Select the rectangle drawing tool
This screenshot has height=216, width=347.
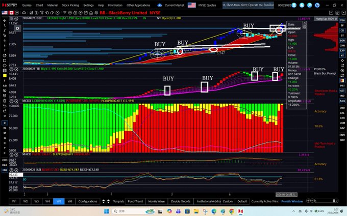click(5, 60)
